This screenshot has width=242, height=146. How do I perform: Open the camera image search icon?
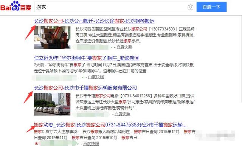190,7
